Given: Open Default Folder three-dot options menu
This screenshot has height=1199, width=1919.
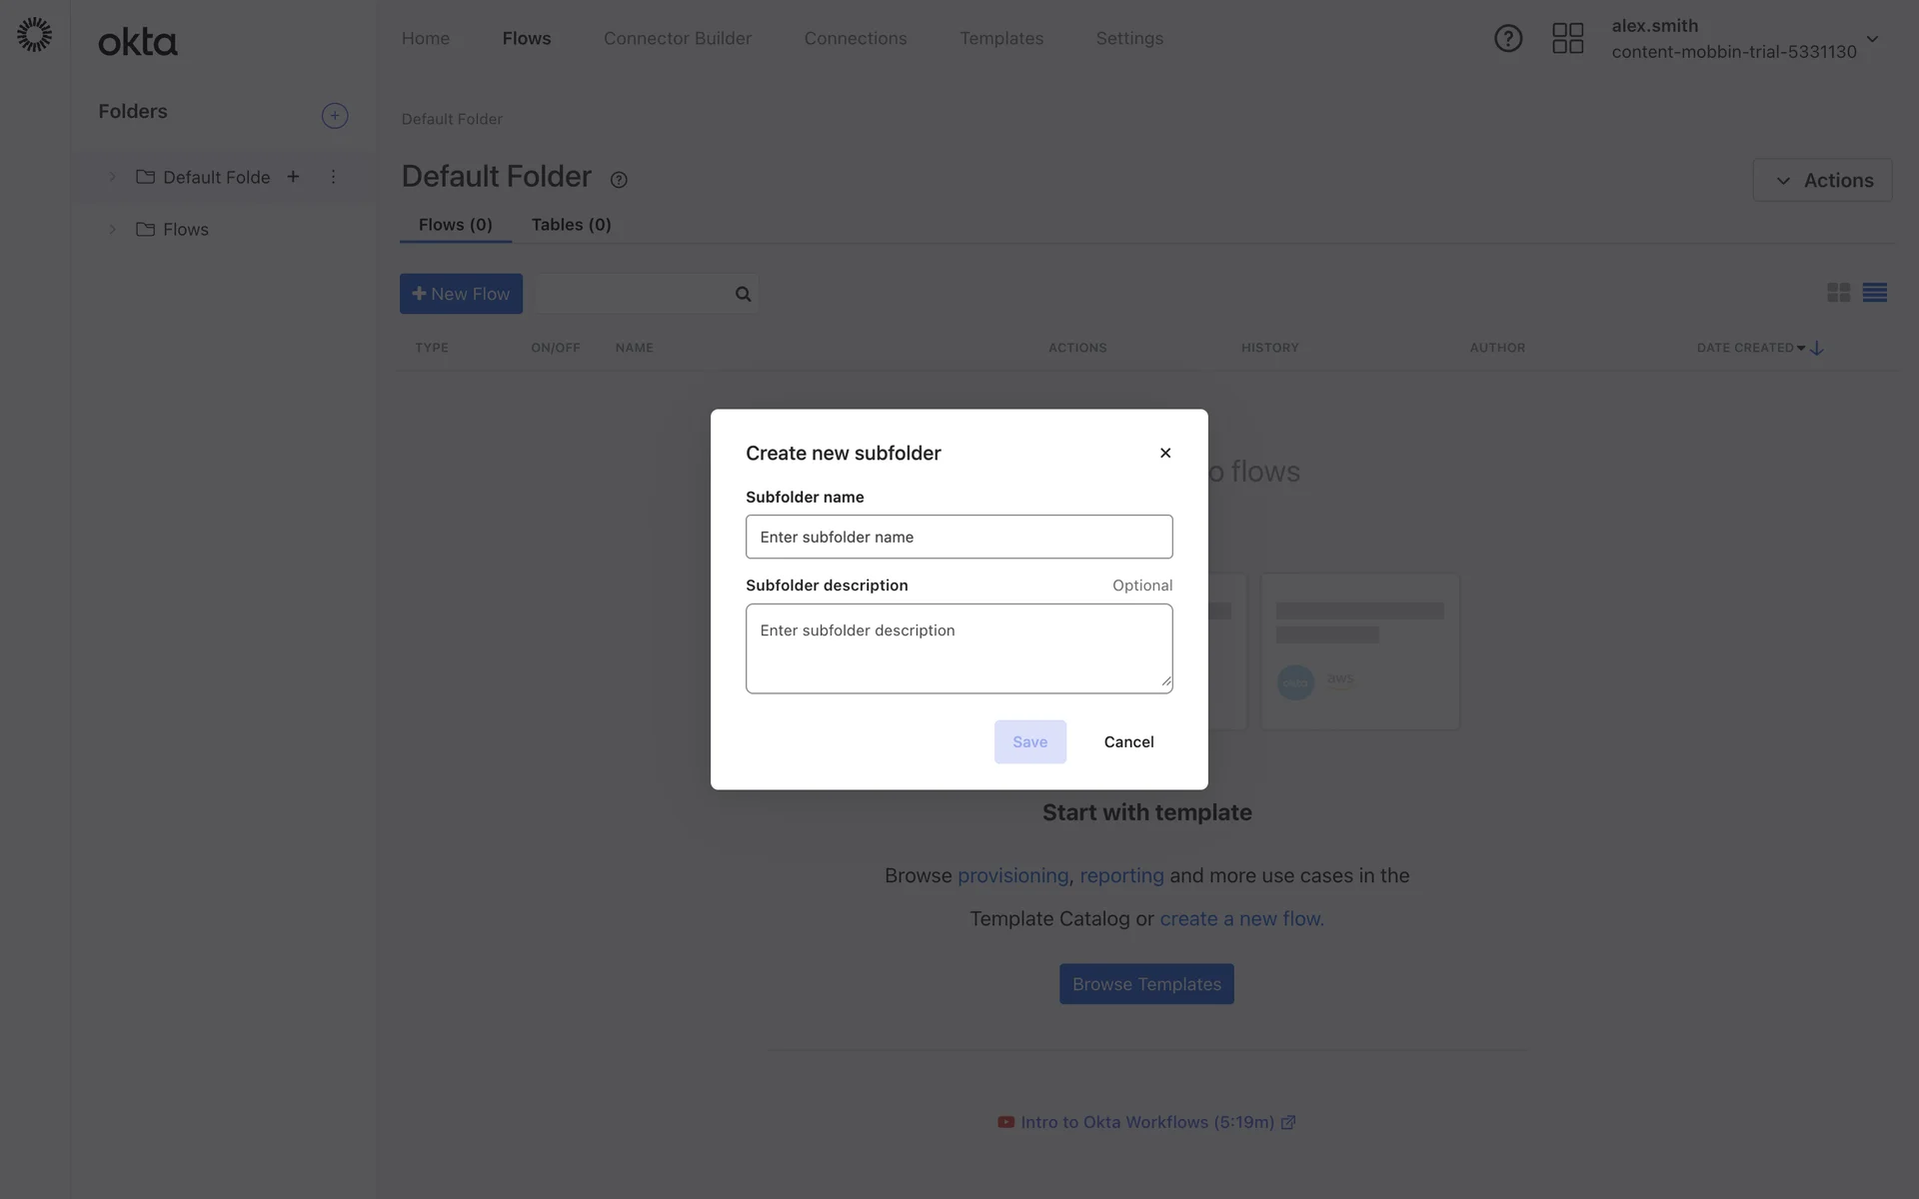Looking at the screenshot, I should [x=333, y=177].
